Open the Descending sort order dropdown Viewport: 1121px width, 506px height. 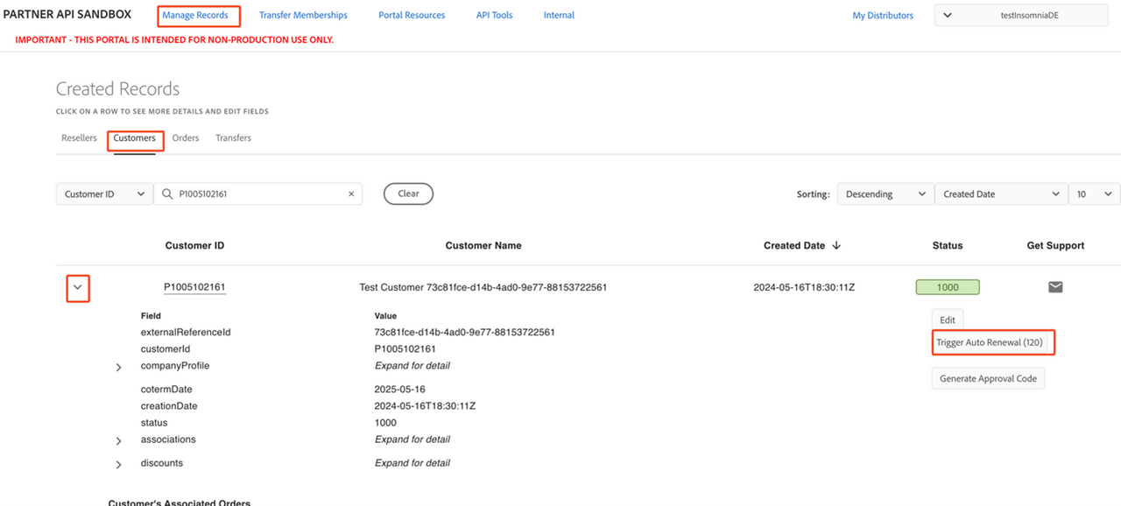click(x=885, y=194)
